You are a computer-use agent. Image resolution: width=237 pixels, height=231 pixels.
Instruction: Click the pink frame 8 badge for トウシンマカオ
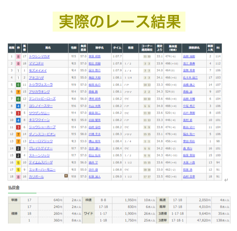[x=18, y=57]
